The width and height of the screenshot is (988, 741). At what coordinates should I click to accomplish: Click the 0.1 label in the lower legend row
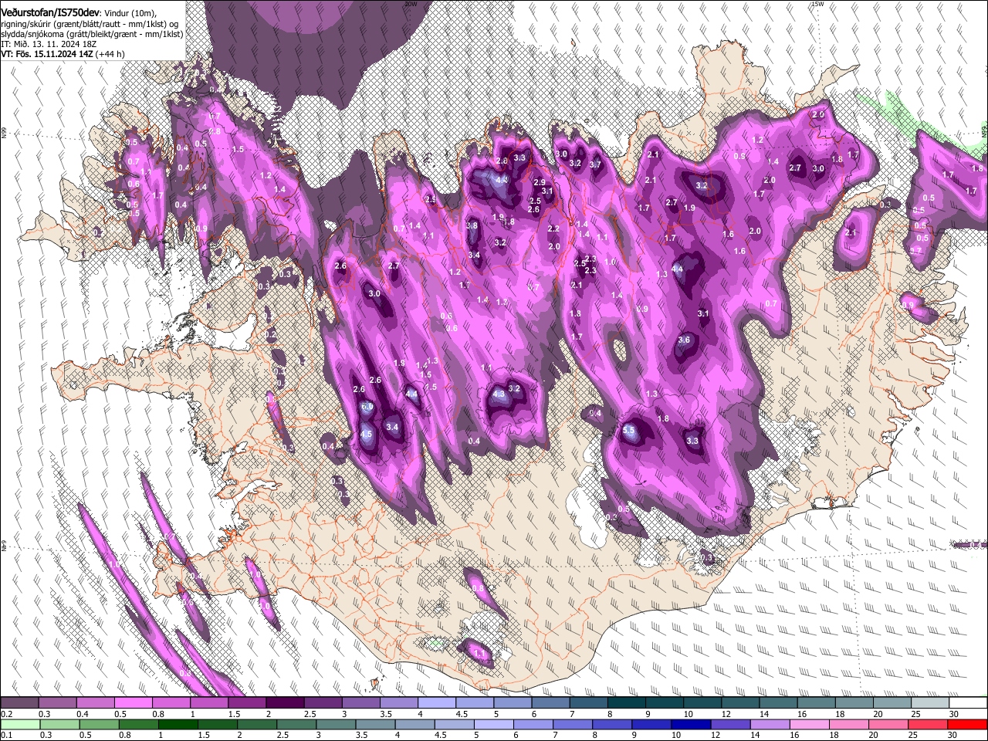(x=6, y=736)
